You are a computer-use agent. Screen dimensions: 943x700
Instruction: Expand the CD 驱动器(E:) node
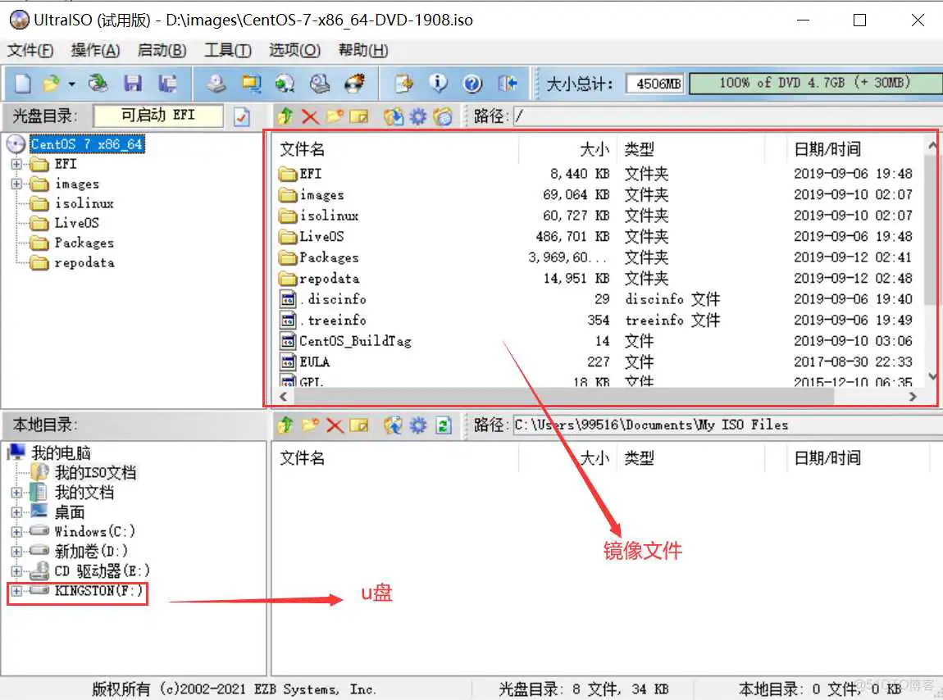[16, 571]
